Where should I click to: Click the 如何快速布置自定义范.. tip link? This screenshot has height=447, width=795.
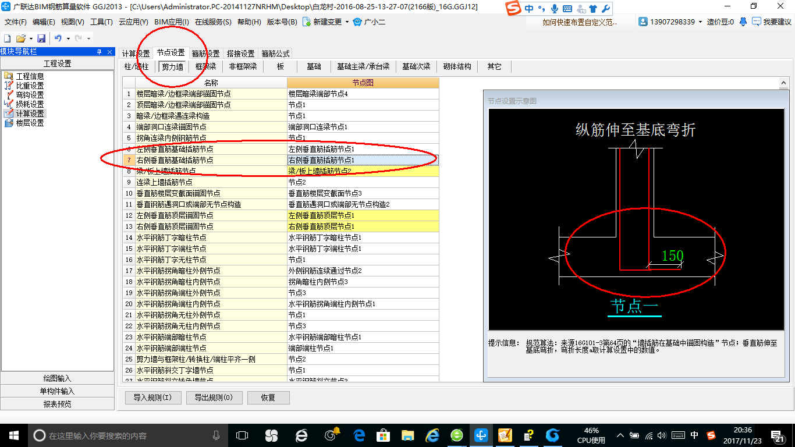tap(579, 22)
